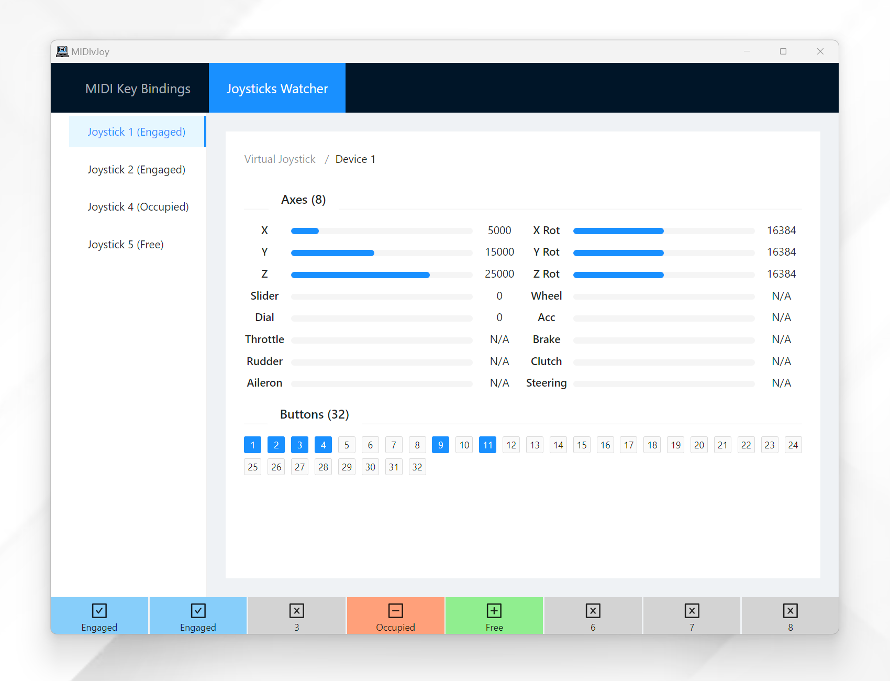Click the Throttle axis bar
890x681 pixels.
382,340
